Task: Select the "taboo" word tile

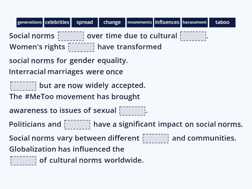Action: click(222, 22)
